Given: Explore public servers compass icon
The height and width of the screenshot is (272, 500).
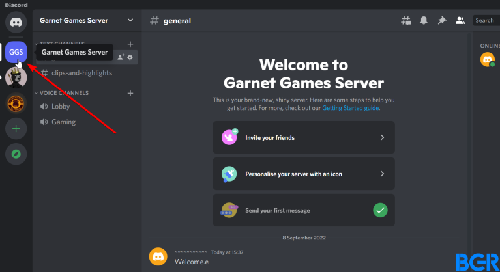Looking at the screenshot, I should (16, 154).
